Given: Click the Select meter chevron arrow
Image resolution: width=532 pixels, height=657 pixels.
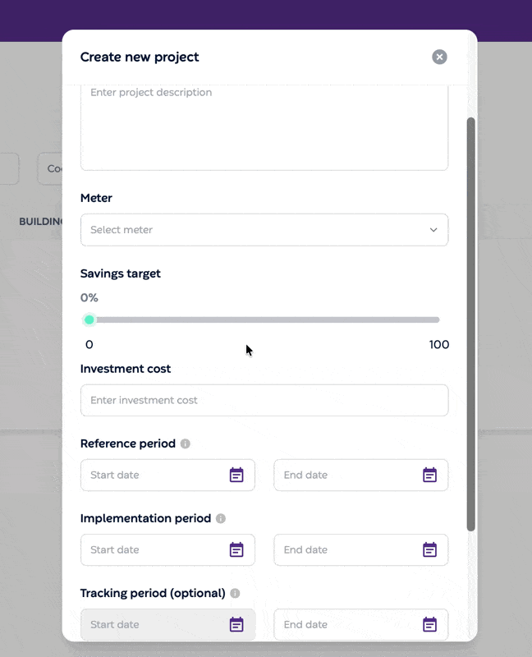Looking at the screenshot, I should coord(433,230).
